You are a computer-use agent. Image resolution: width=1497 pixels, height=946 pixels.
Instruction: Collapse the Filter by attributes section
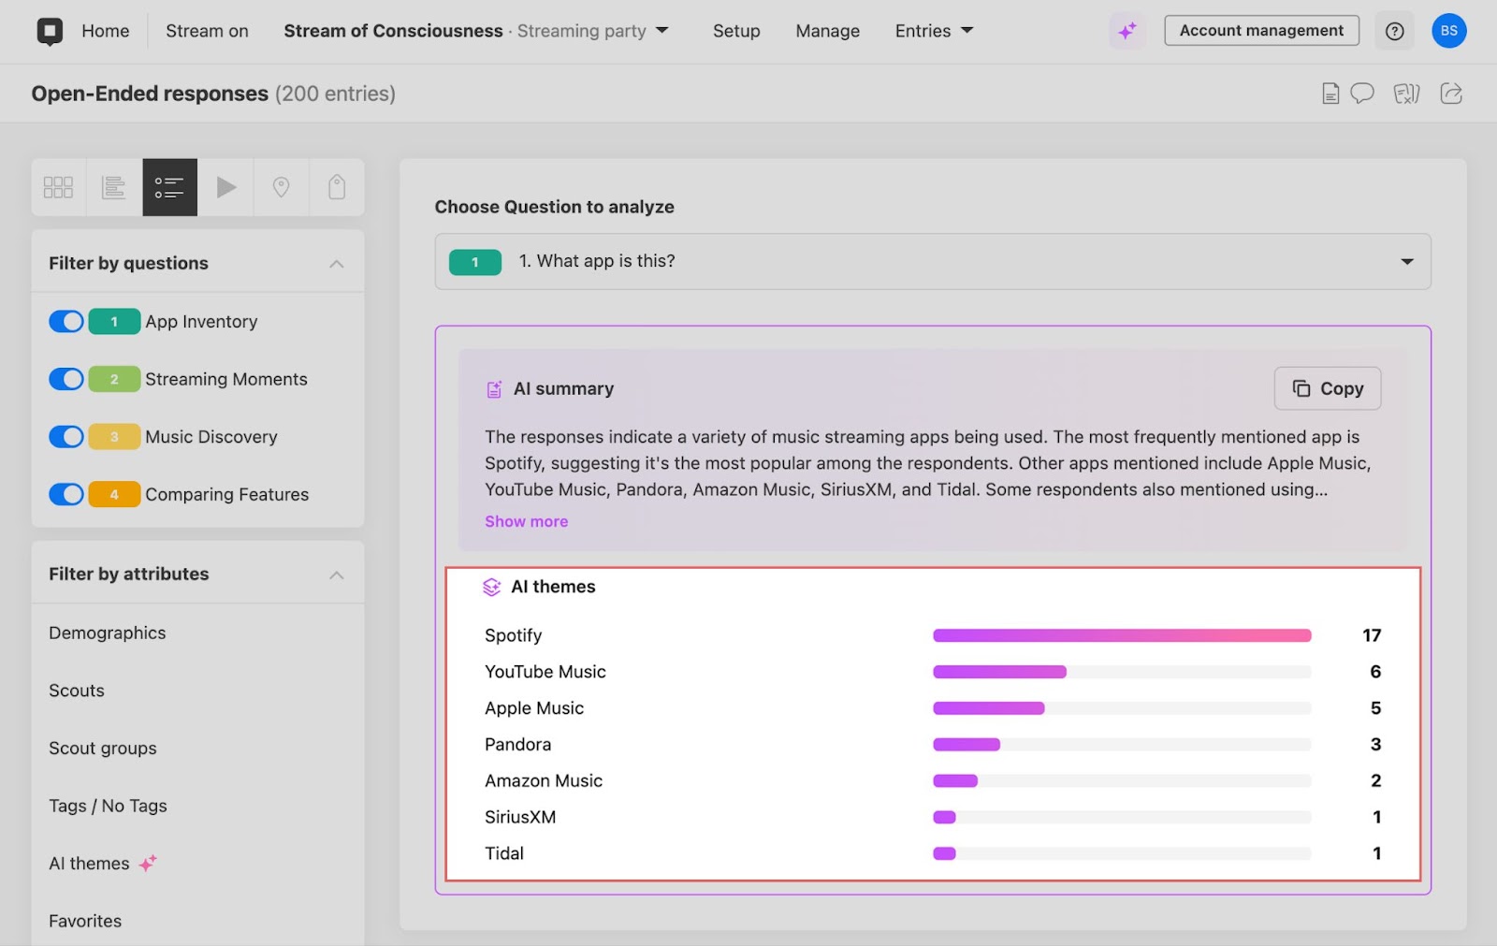(336, 573)
